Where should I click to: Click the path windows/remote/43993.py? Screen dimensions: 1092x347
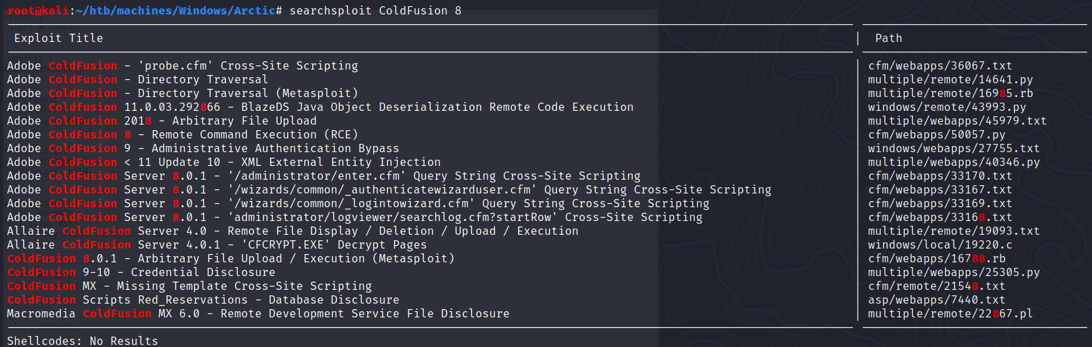pos(947,107)
